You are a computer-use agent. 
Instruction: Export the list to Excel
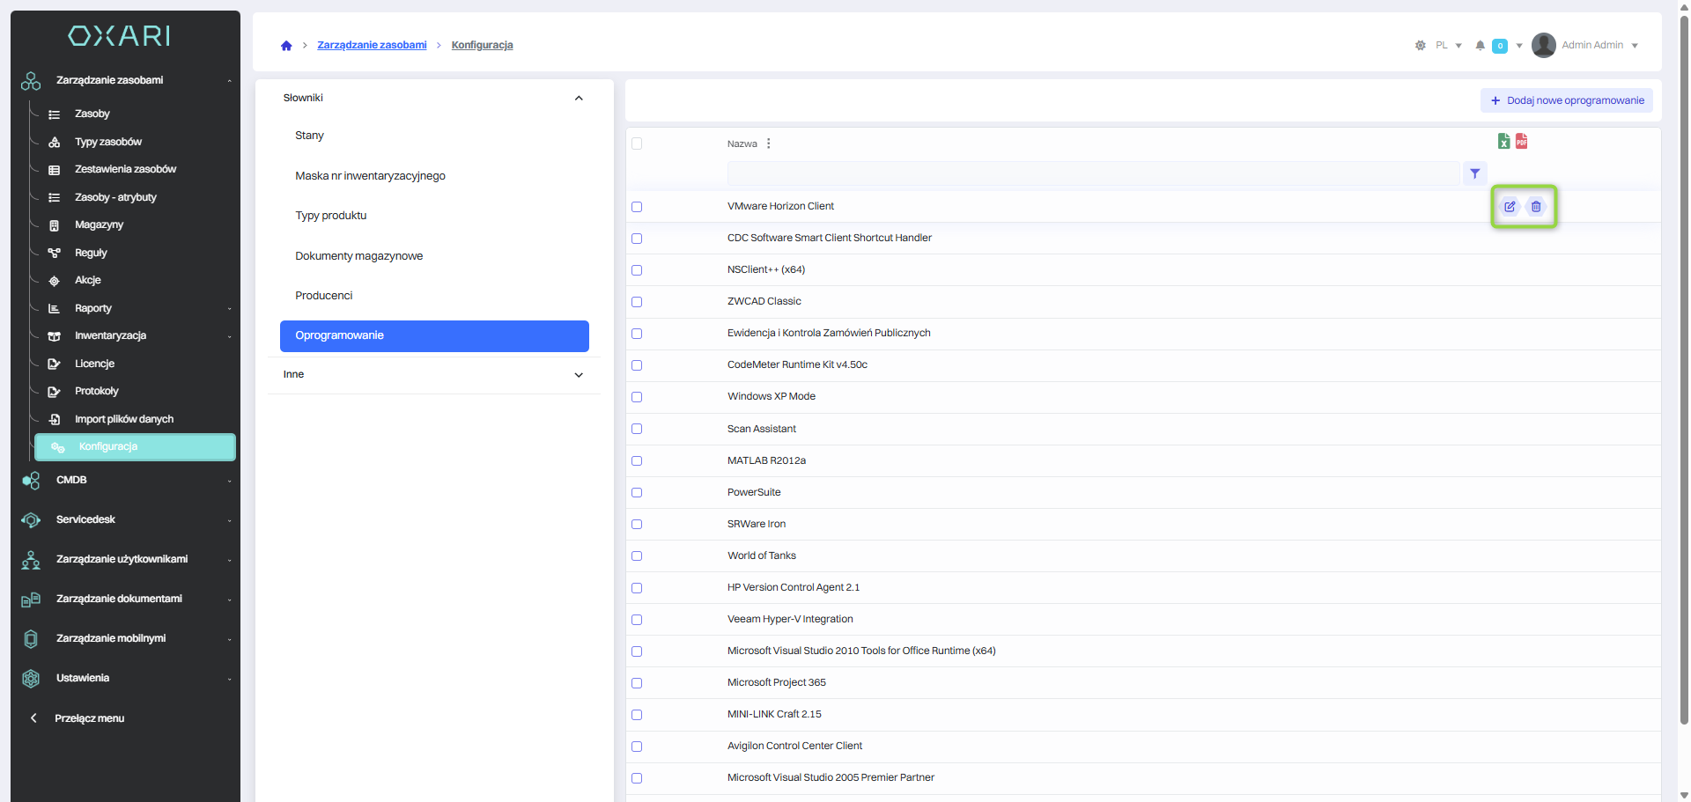(x=1503, y=142)
